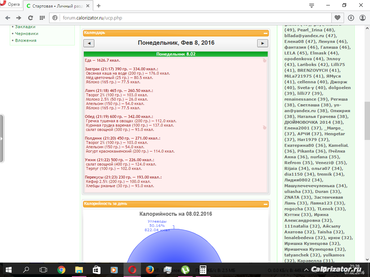Expand the Opera sidebar handle
This screenshot has height=277, width=370.
(2, 138)
